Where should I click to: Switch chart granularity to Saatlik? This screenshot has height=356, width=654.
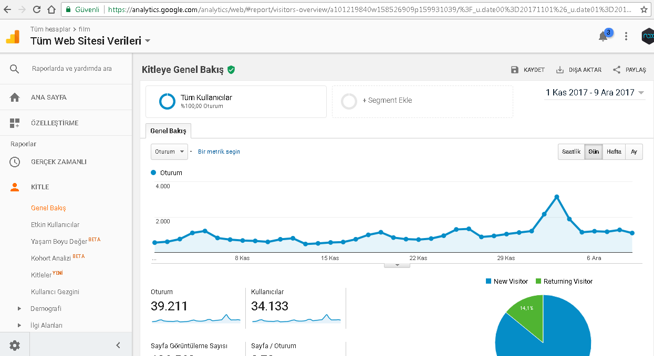coord(571,152)
